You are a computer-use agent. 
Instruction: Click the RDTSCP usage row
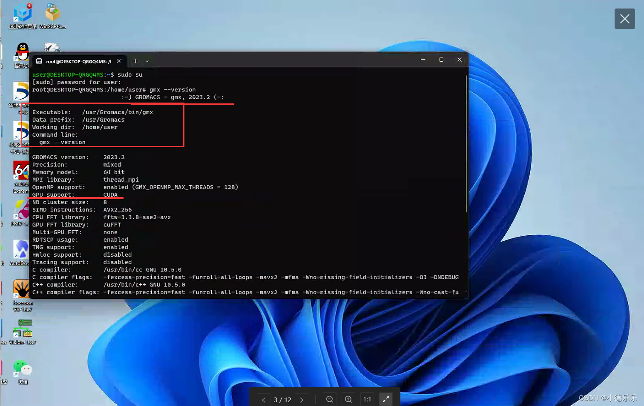(80, 240)
